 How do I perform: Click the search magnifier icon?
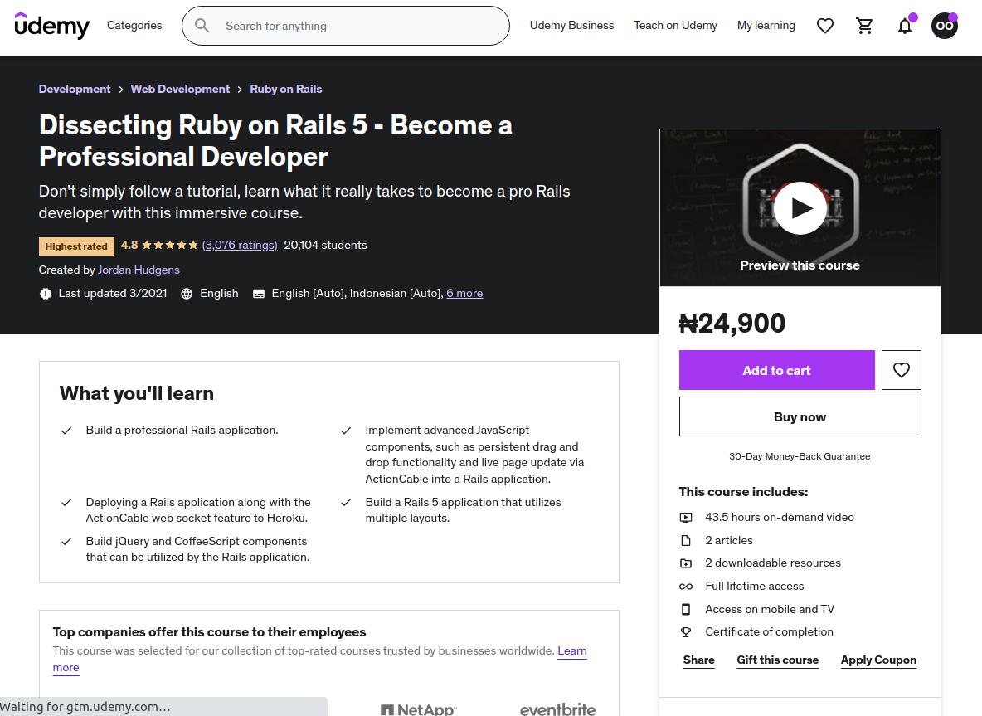(202, 26)
